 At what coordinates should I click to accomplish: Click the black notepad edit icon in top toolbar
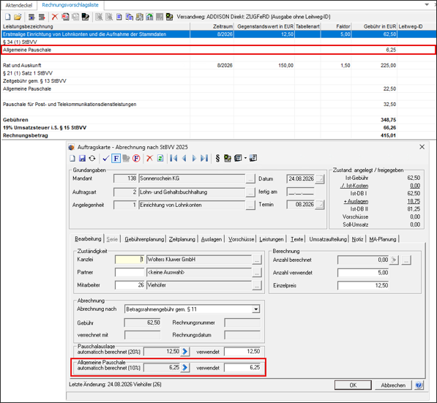pos(86,17)
